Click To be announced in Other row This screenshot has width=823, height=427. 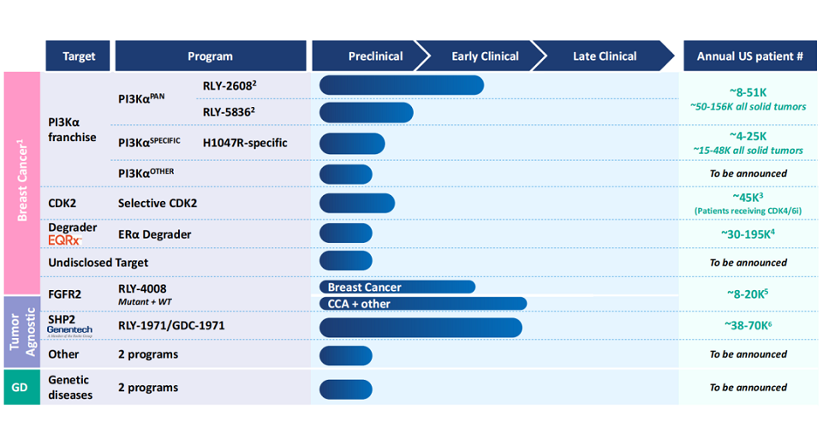[x=748, y=354]
